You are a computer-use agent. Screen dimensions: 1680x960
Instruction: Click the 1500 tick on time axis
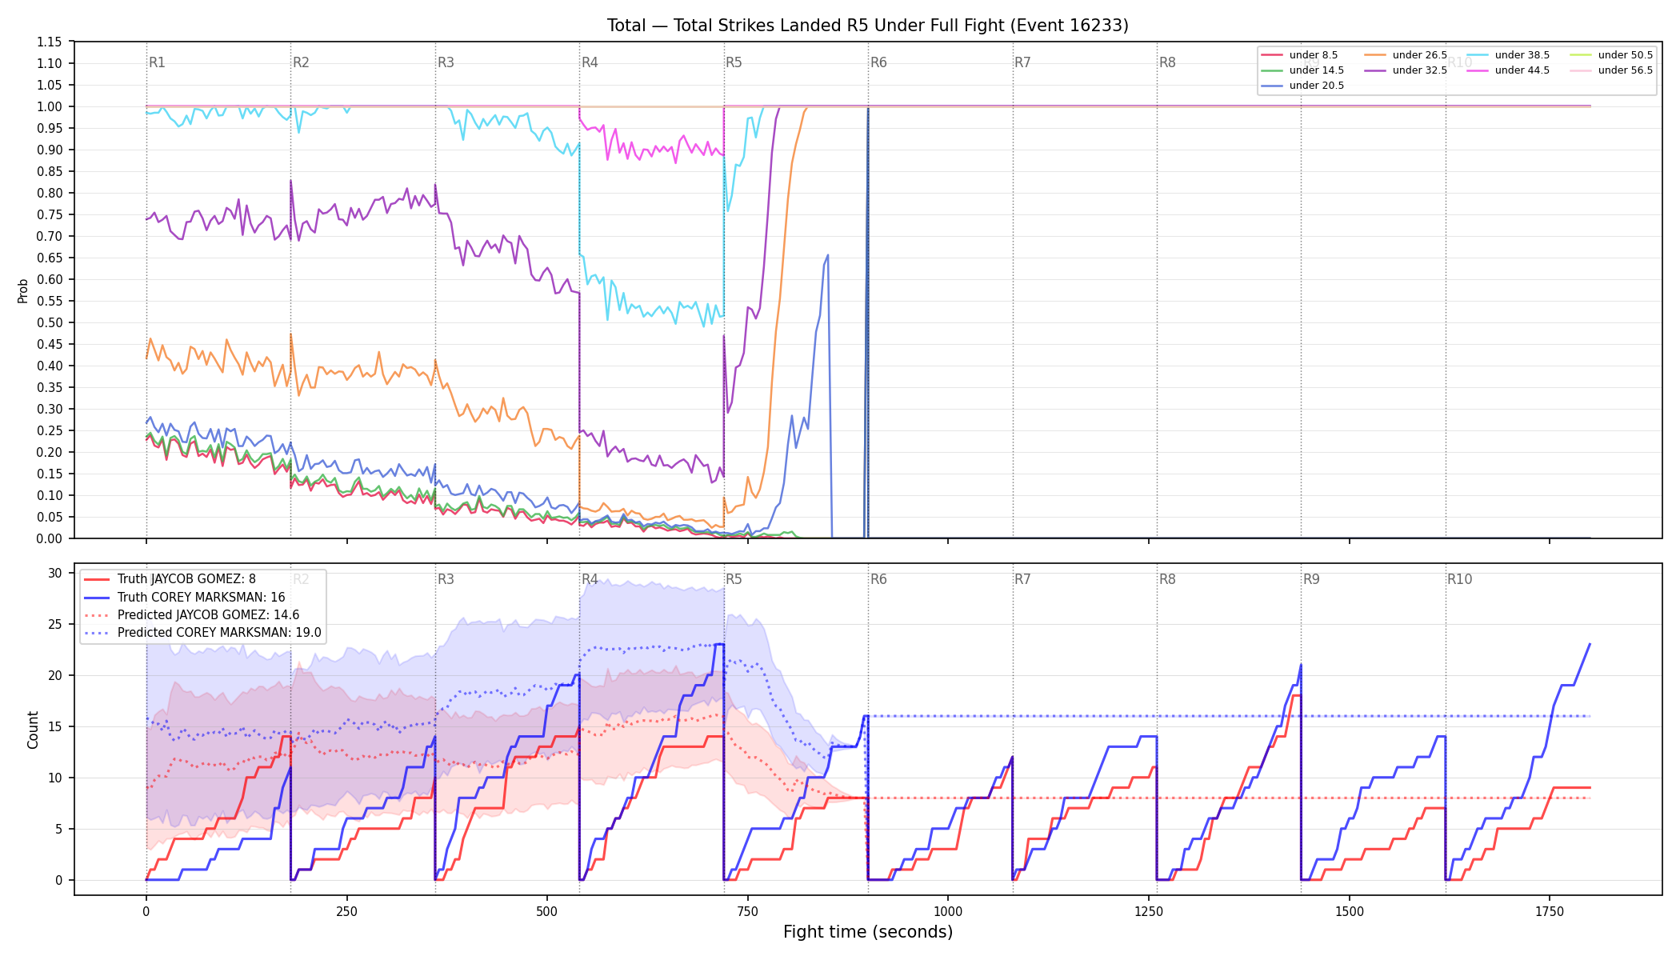(1350, 911)
